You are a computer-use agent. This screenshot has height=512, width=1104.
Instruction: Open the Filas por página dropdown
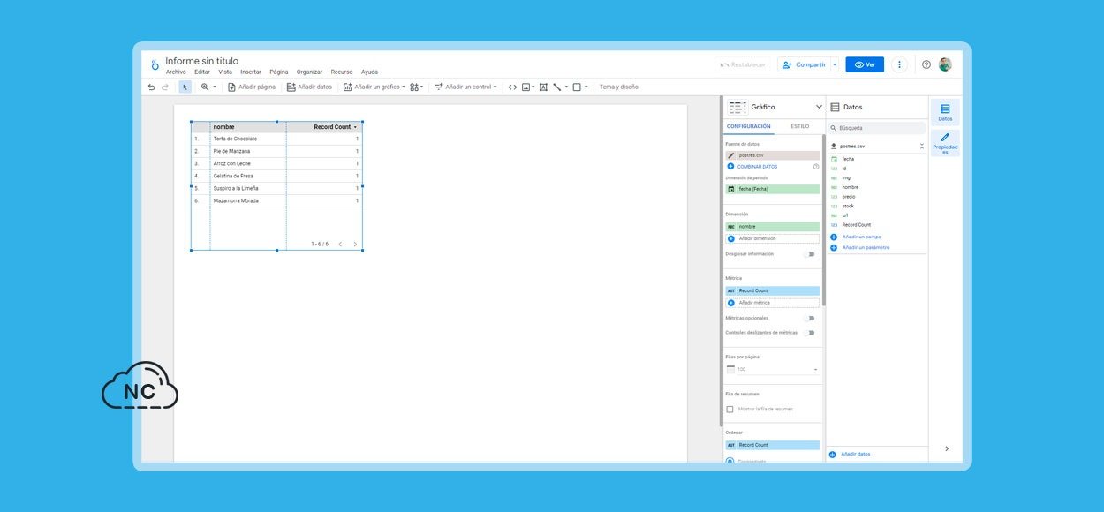click(773, 369)
